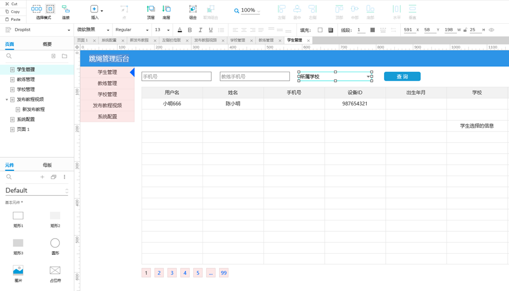Select 学校管理 page in page tree

tap(26, 89)
